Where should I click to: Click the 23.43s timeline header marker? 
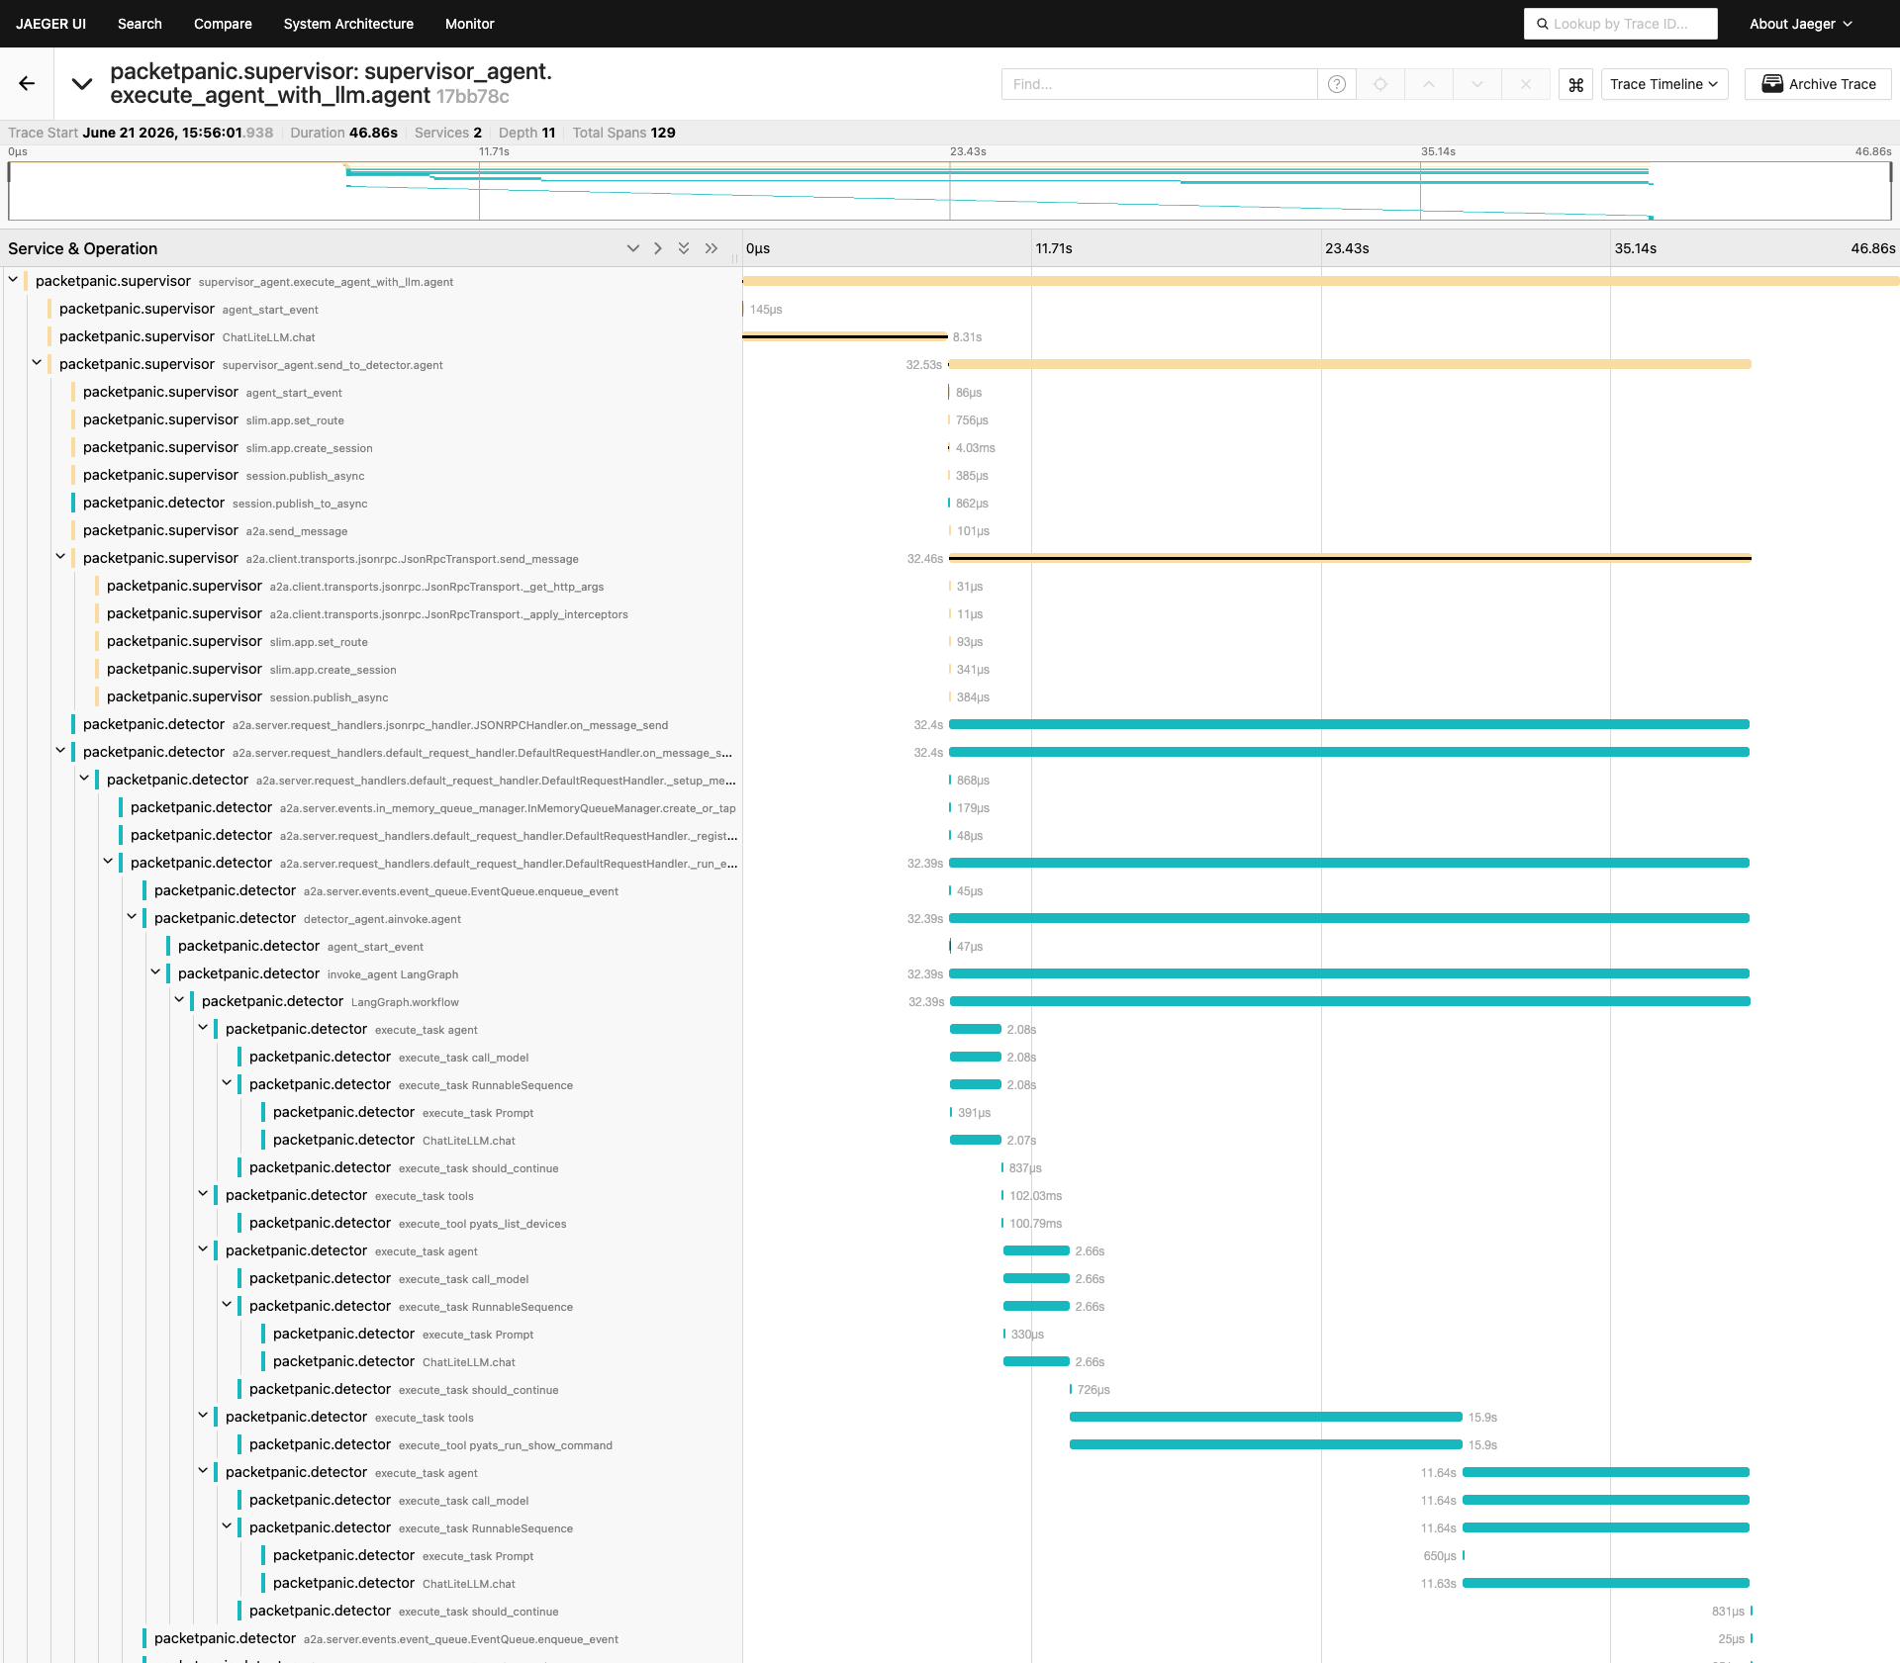click(x=1347, y=248)
